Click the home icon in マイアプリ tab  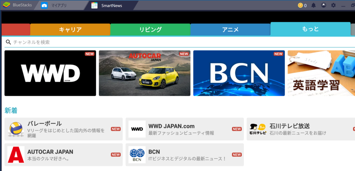click(44, 6)
